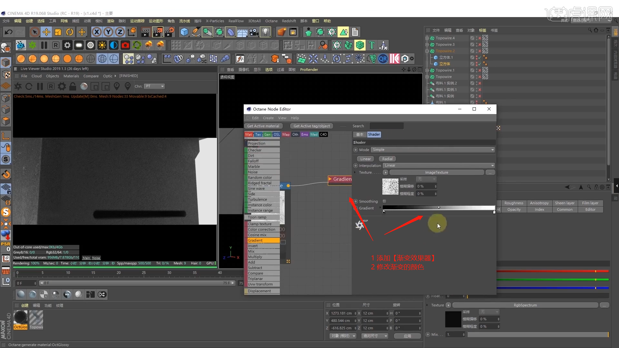Toggle visibility dots for Topowire.4
The height and width of the screenshot is (348, 619).
tap(477, 38)
